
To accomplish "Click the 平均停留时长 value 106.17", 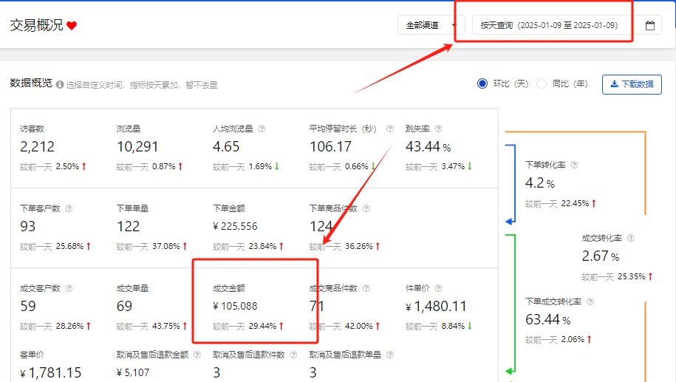I will tap(330, 146).
